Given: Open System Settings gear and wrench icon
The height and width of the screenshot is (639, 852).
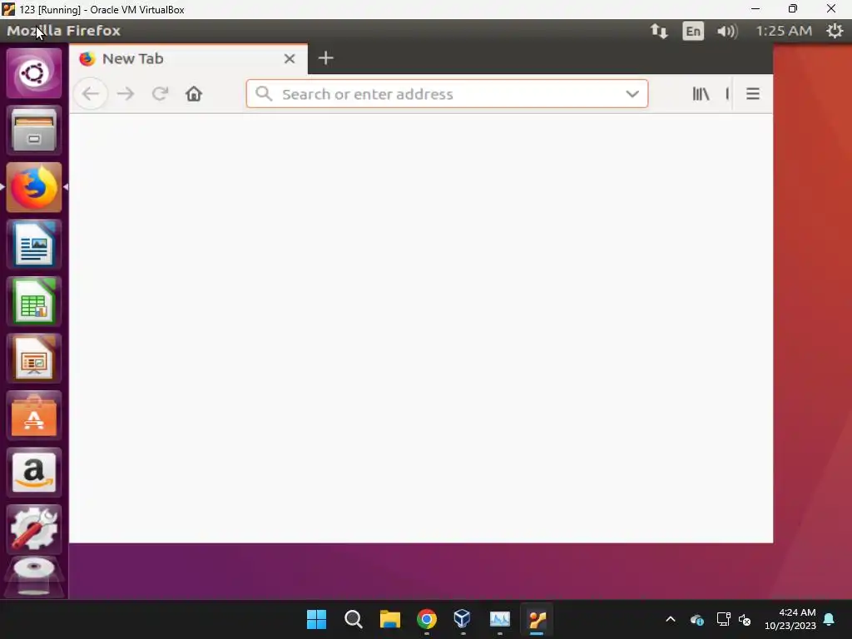Looking at the screenshot, I should pyautogui.click(x=33, y=529).
